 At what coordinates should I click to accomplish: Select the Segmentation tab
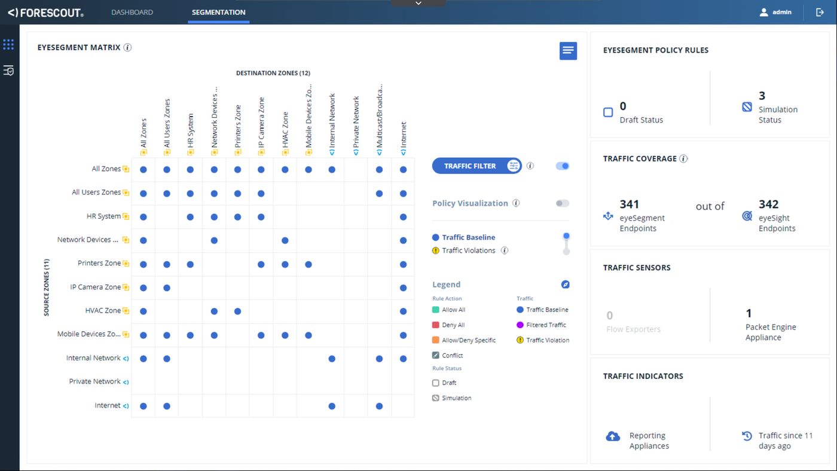[218, 11]
